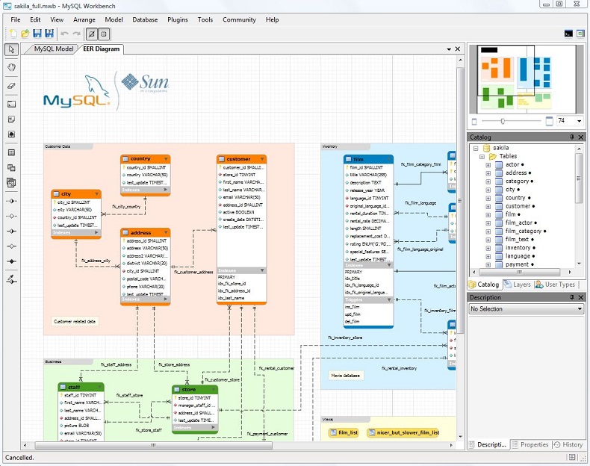The image size is (590, 466).
Task: Open the Arrange menu
Action: (x=84, y=19)
